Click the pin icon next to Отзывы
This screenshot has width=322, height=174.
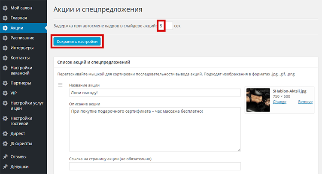point(5,157)
